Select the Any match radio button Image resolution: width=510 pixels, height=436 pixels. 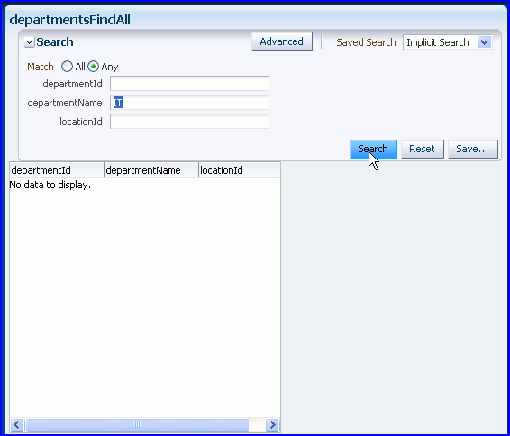[x=94, y=67]
